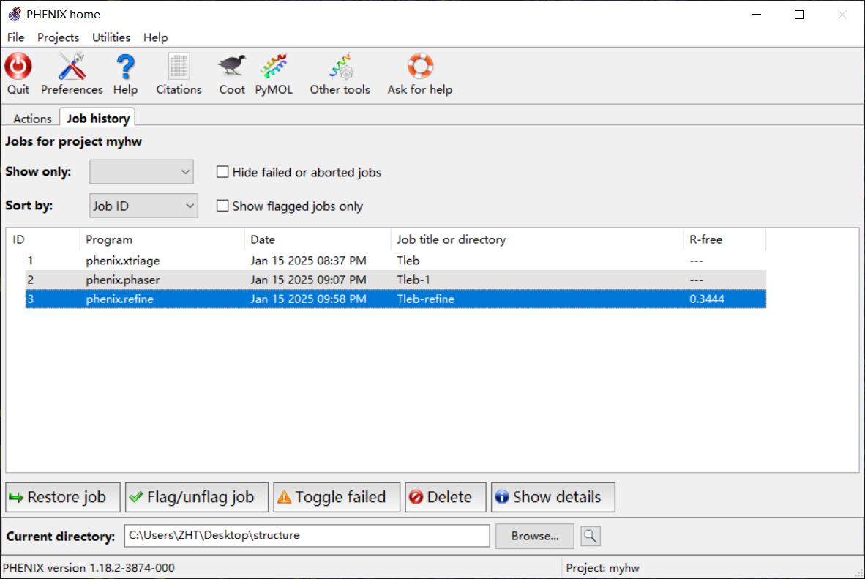The width and height of the screenshot is (865, 579).
Task: Click the Restore job button
Action: pos(63,497)
